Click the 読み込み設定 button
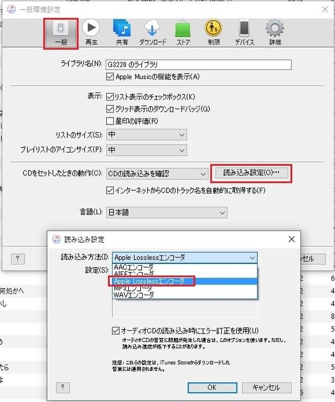The height and width of the screenshot is (402, 335). pyautogui.click(x=251, y=173)
